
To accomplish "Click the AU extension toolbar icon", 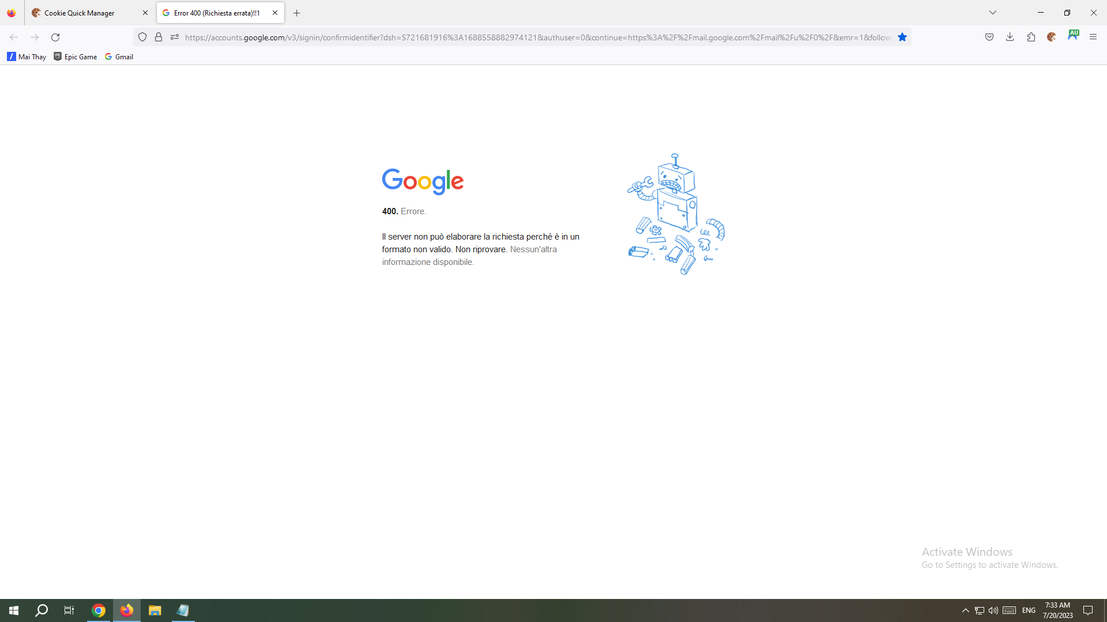I will pyautogui.click(x=1073, y=36).
